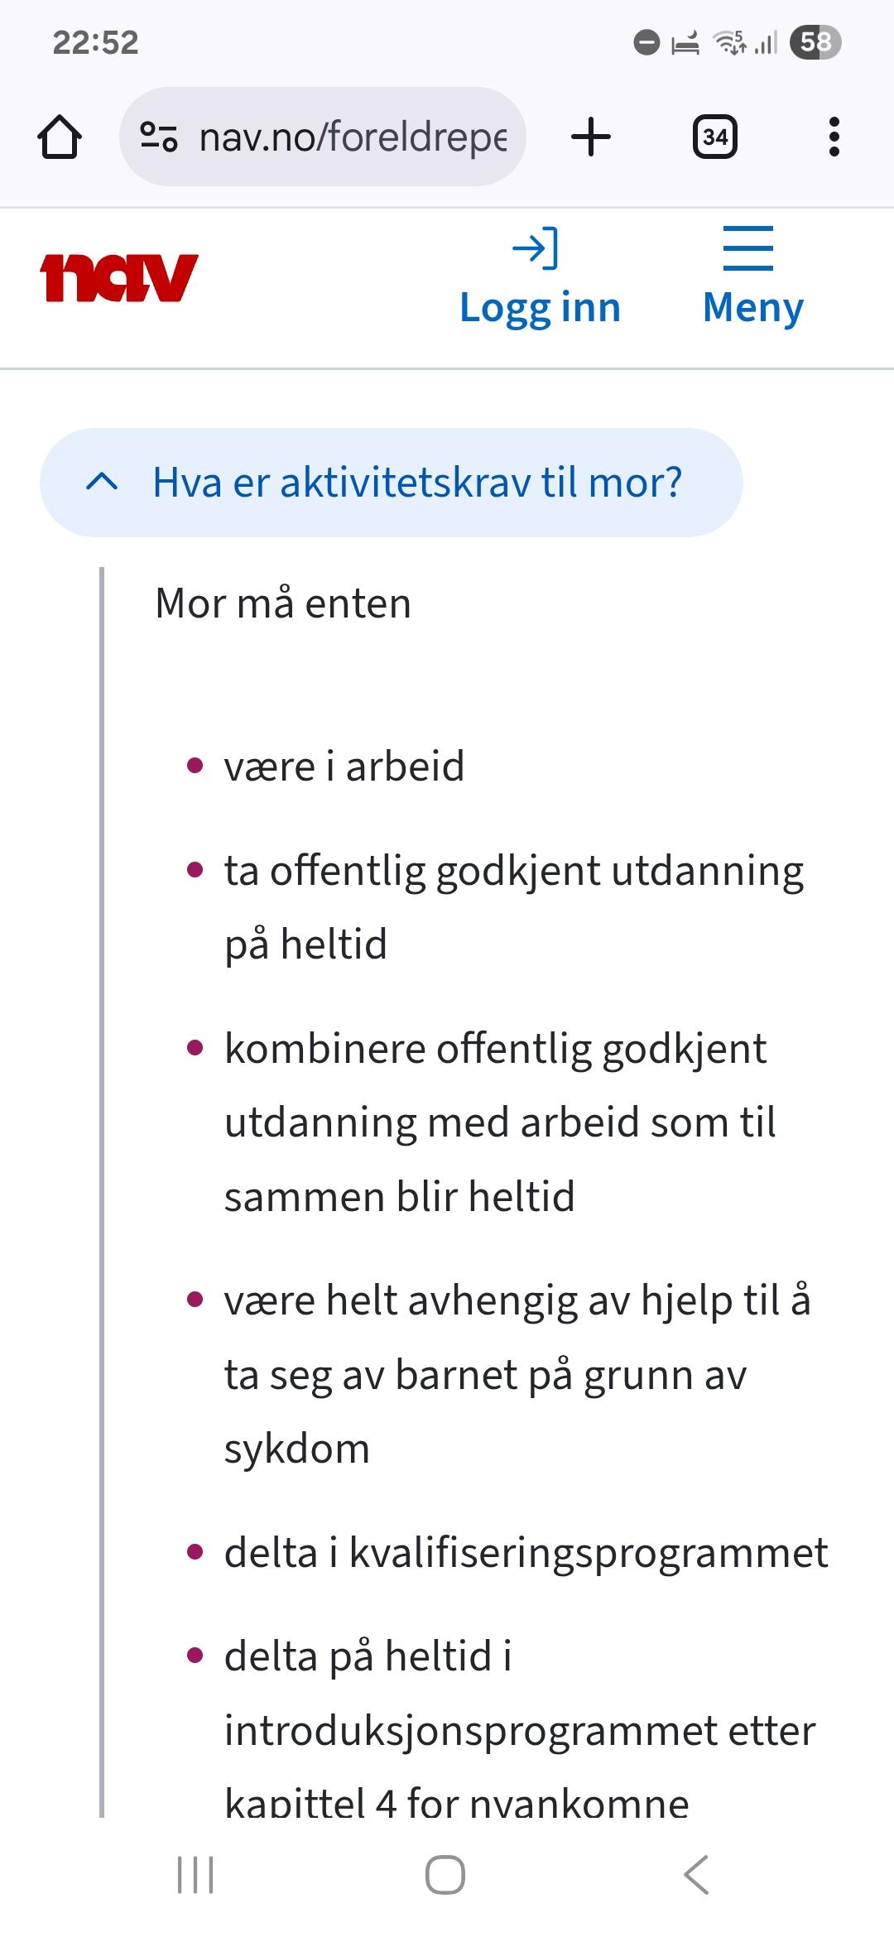Tap the battery indicator showing 58

[815, 42]
